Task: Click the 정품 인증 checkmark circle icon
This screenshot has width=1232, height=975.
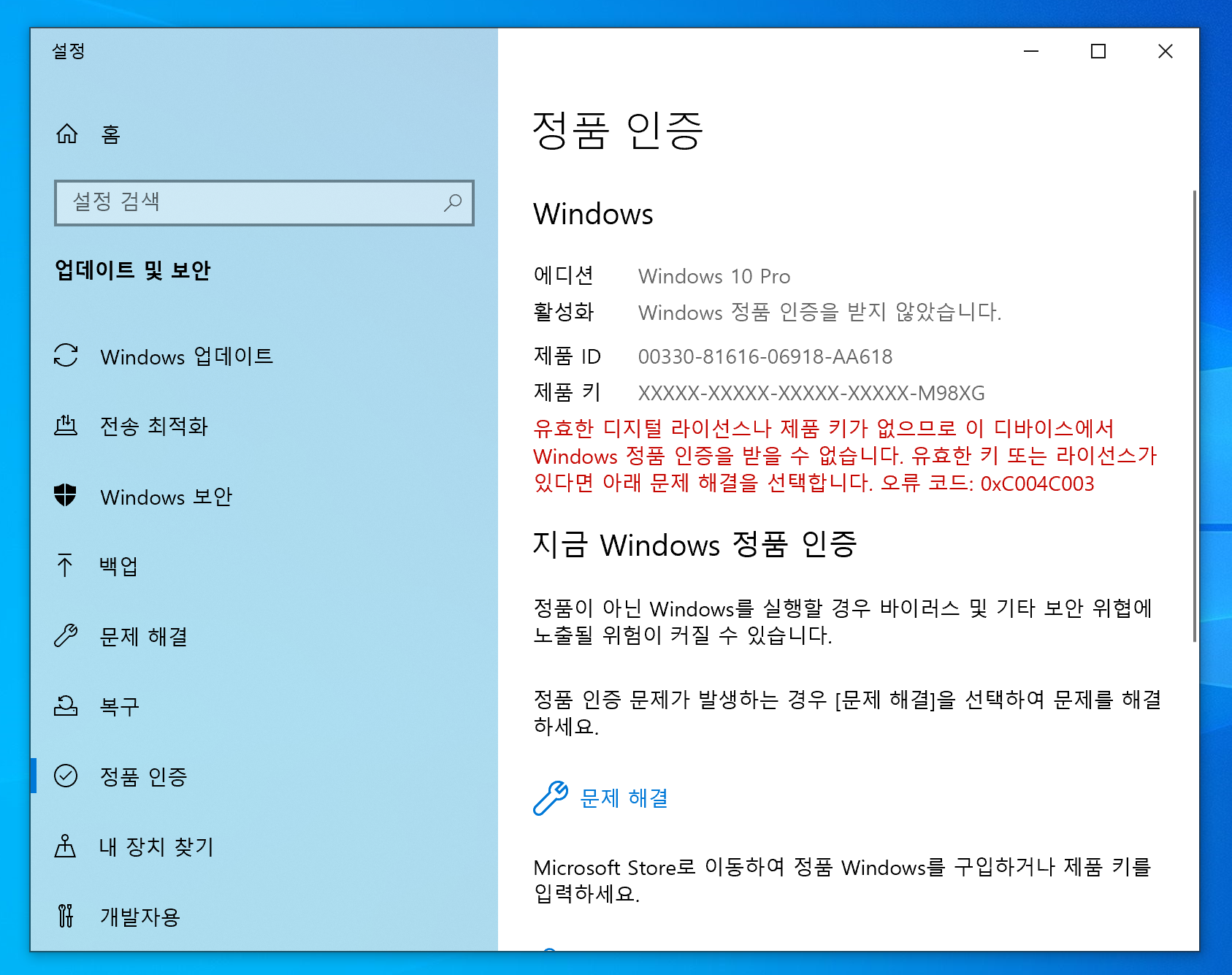Action: click(x=66, y=776)
